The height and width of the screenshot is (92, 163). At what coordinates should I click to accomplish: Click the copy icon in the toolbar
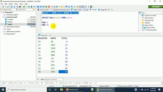click(11, 7)
